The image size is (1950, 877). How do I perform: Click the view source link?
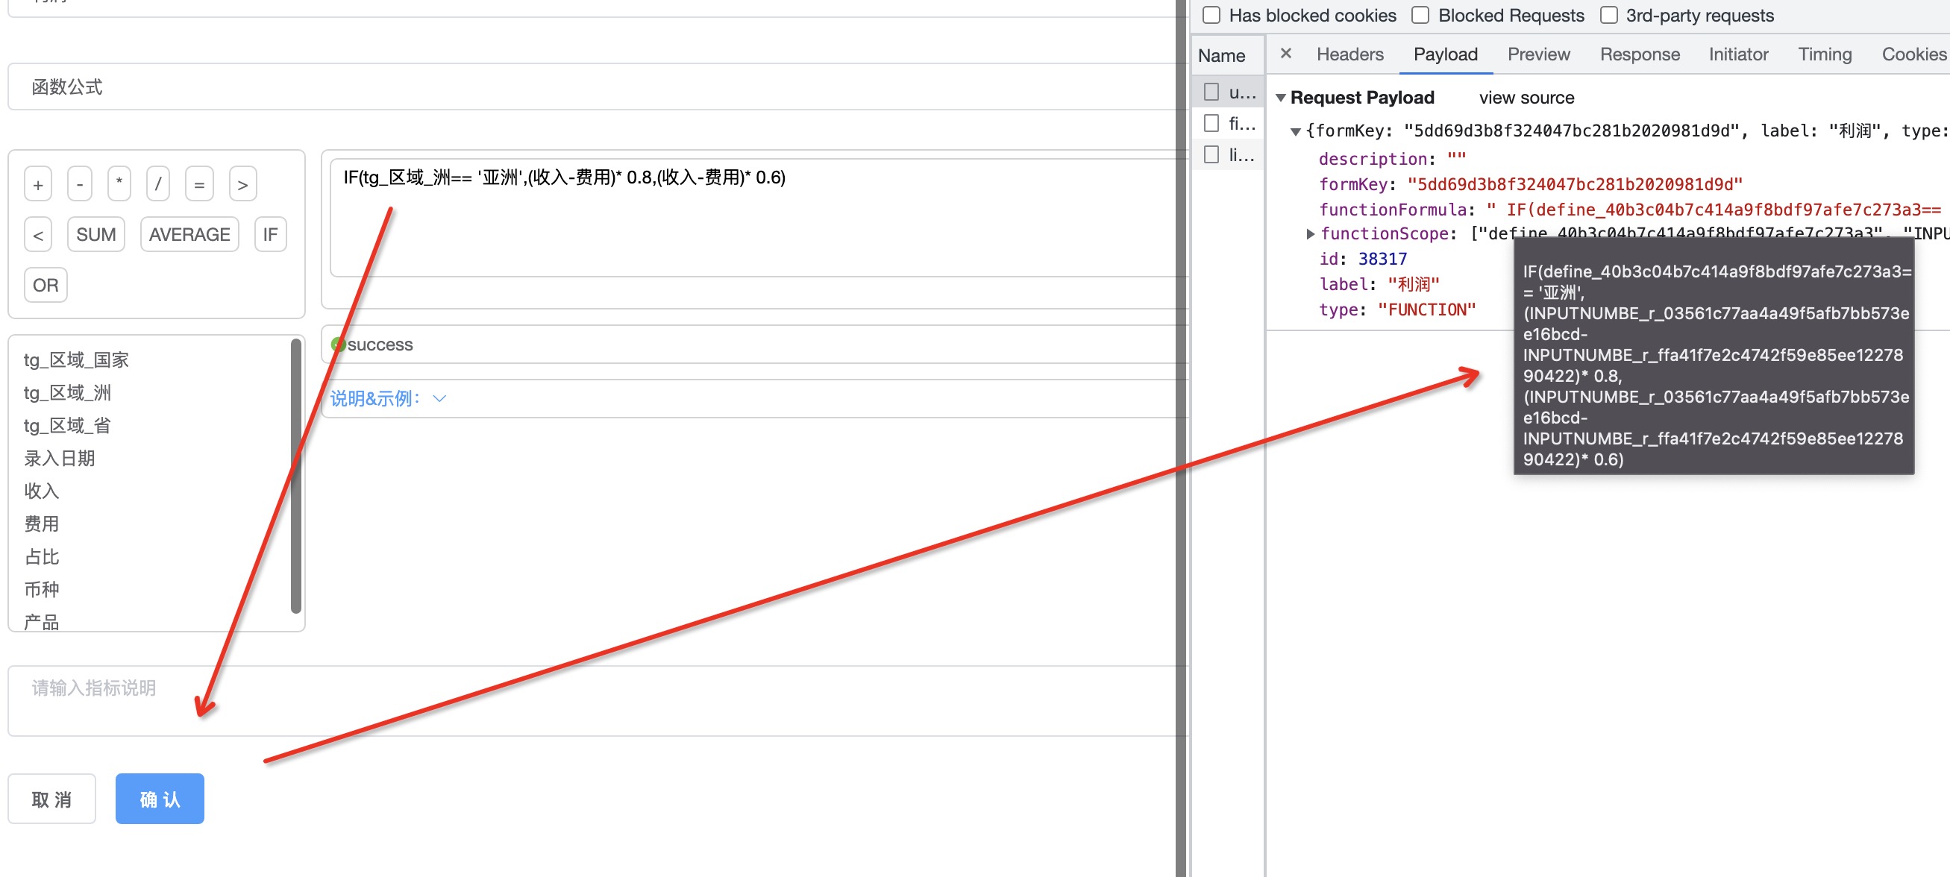pos(1526,98)
